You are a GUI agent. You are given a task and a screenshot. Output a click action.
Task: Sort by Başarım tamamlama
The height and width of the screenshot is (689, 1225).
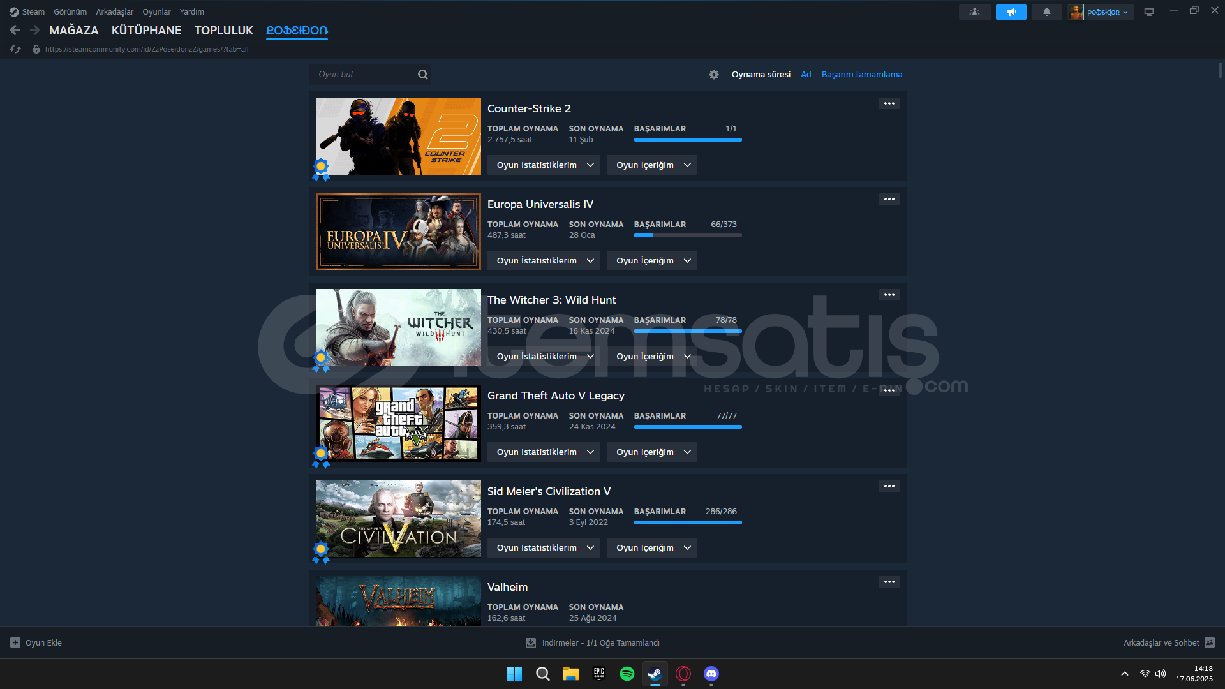[x=862, y=75]
